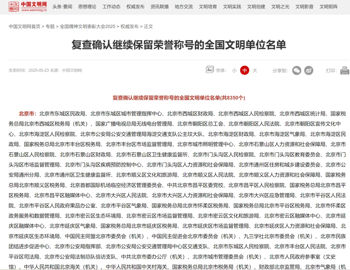Viewport: 350px width, 270px height.
Task: Click 北京市门头沟区教育委员会 text
Action: coord(290,155)
